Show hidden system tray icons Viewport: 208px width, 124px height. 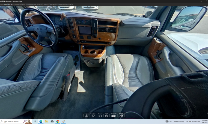point(187,122)
